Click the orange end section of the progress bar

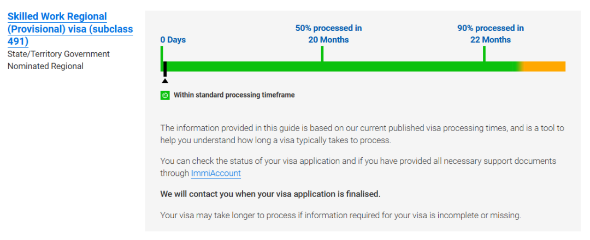pos(544,66)
